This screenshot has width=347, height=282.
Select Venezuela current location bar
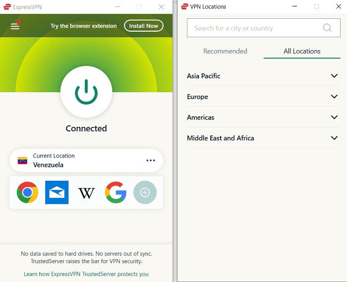[x=86, y=161]
